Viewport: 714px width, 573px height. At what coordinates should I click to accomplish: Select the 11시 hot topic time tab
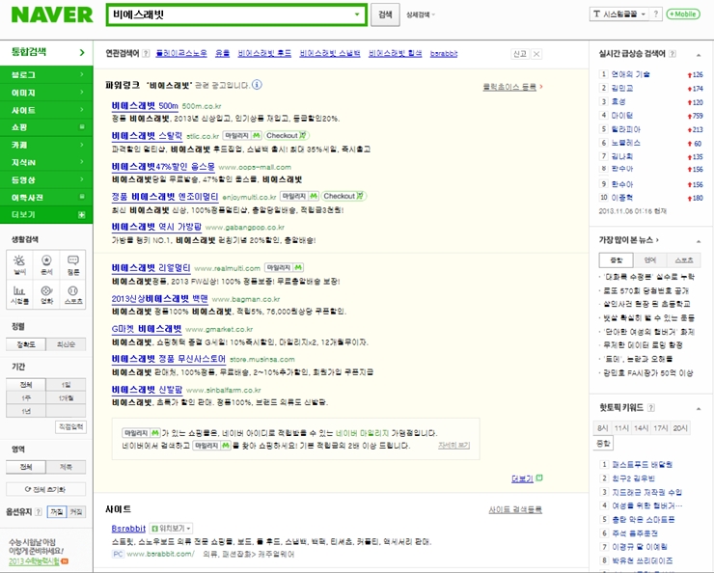(x=621, y=427)
